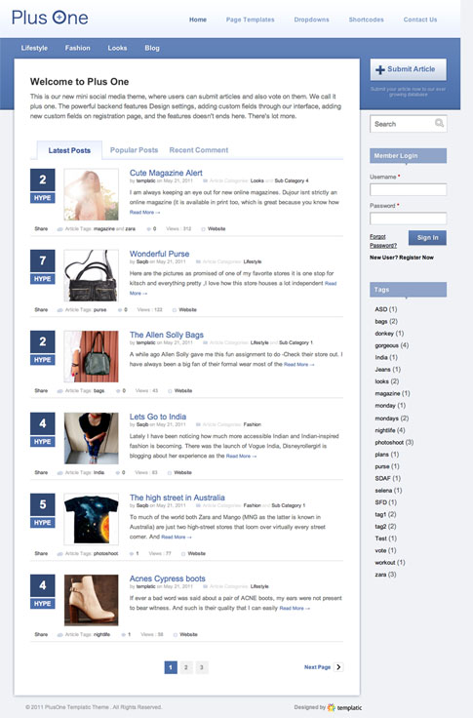Switch to the Popular Posts tab
Viewport: 473px width, 718px height.
point(134,149)
